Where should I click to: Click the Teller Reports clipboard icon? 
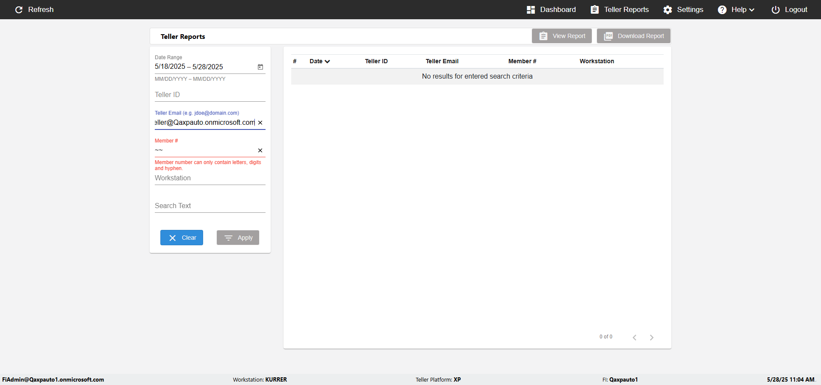tap(595, 9)
